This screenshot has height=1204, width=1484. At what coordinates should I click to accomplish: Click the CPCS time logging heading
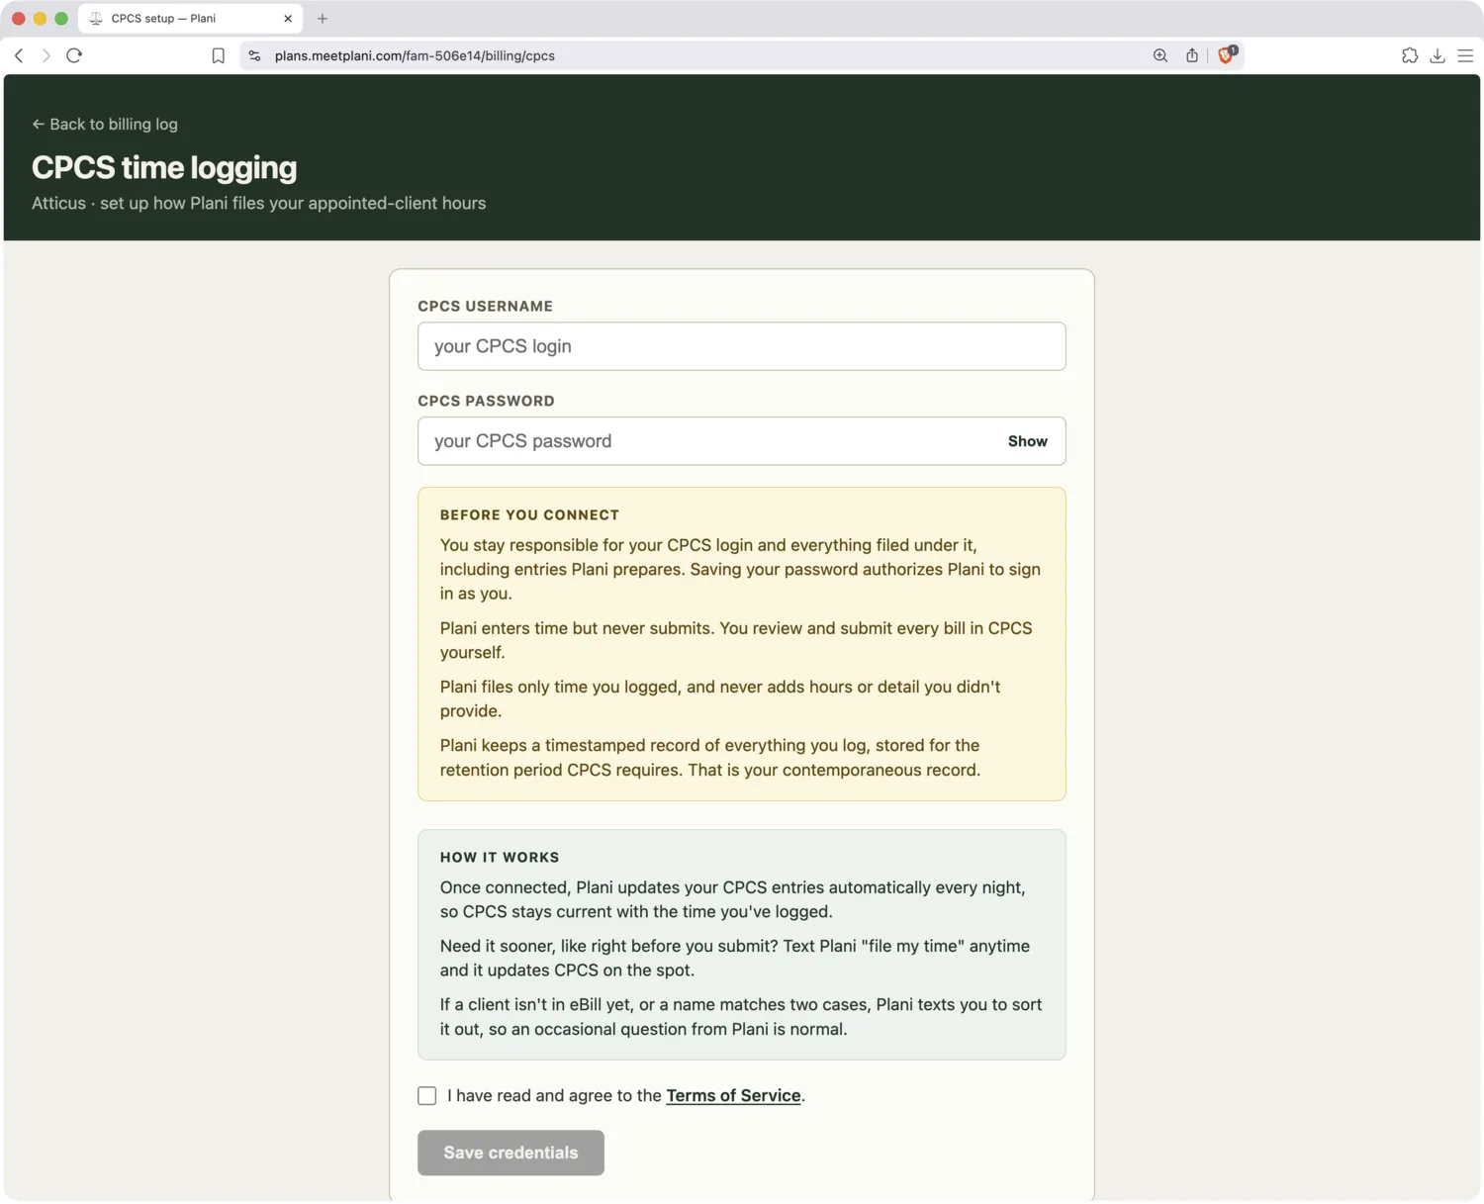pyautogui.click(x=164, y=167)
